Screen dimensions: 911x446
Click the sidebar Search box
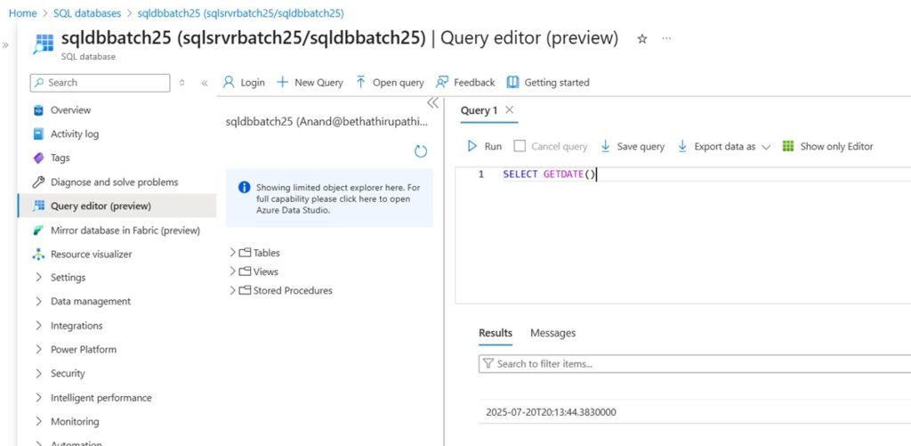click(x=100, y=83)
